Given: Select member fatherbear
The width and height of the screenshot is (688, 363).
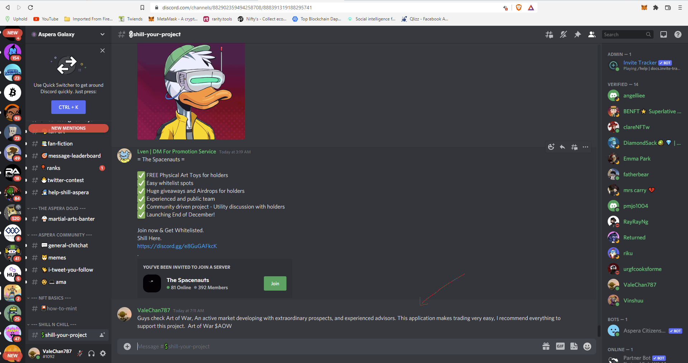Looking at the screenshot, I should [645, 175].
